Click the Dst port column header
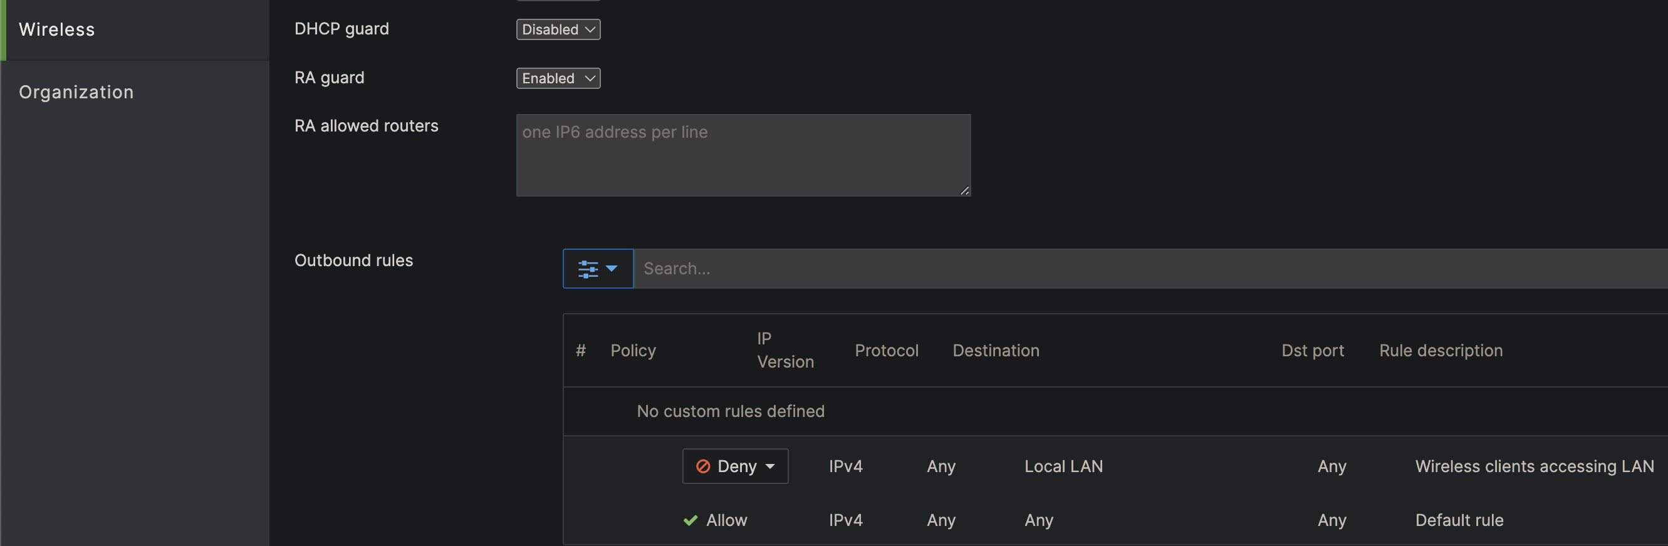 (1312, 351)
